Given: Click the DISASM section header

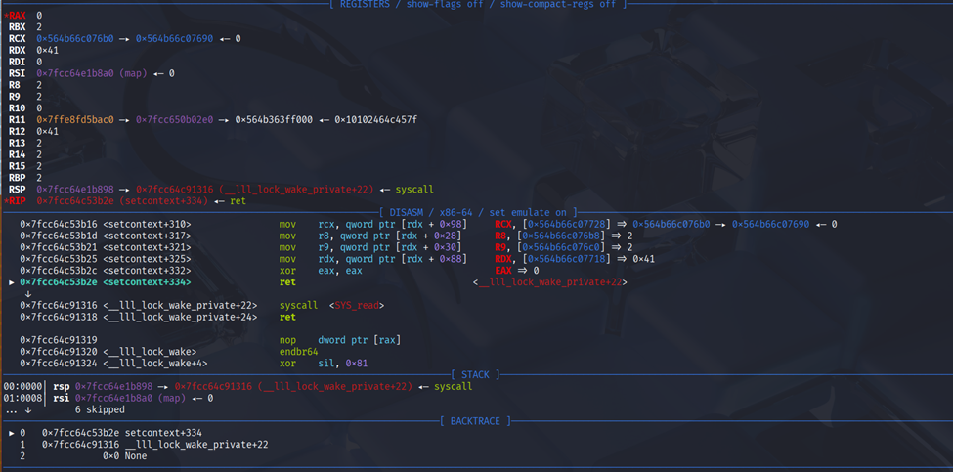Looking at the screenshot, I should pyautogui.click(x=477, y=212).
